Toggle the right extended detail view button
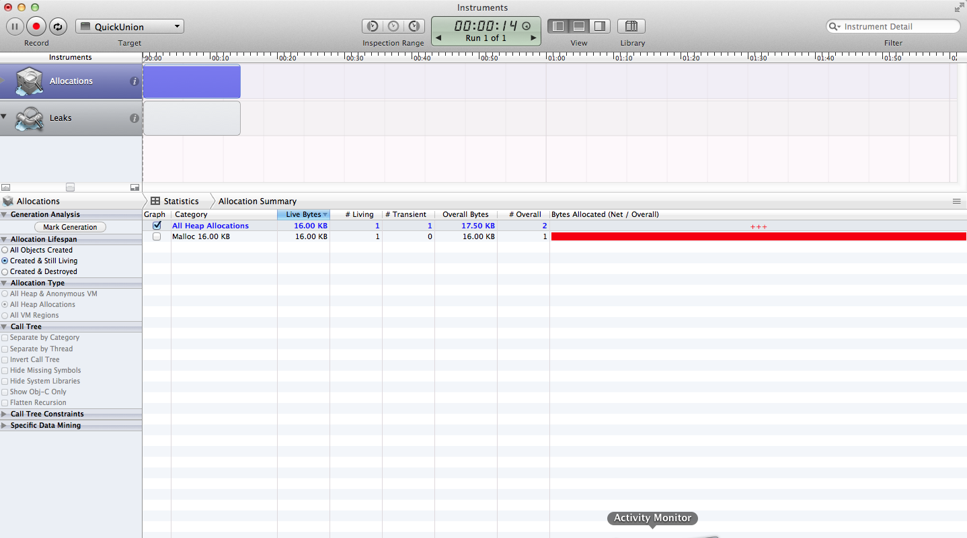Image resolution: width=967 pixels, height=538 pixels. pos(600,26)
